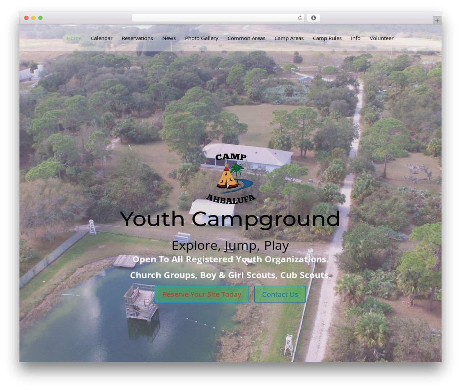This screenshot has height=390, width=461.
Task: Click the Camp Ahbalufa teepee logo
Action: coord(231,178)
